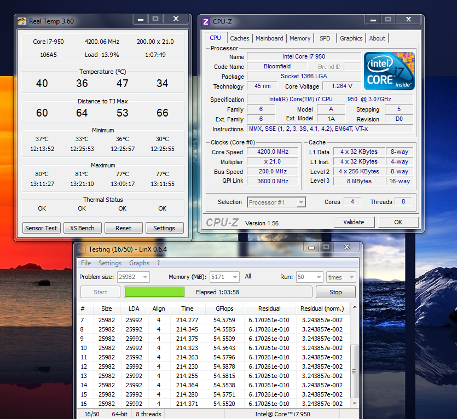Click the Load 13.9% reading
The width and height of the screenshot is (457, 419).
tap(102, 55)
